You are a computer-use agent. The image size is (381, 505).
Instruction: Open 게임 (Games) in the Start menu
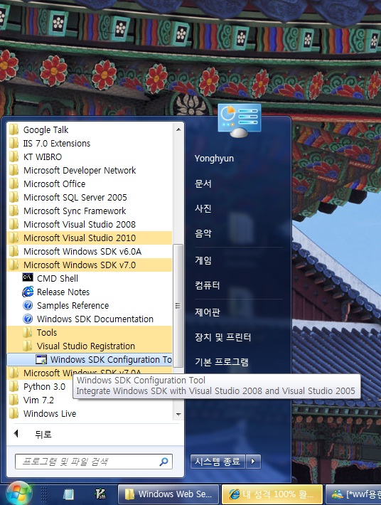coord(203,260)
